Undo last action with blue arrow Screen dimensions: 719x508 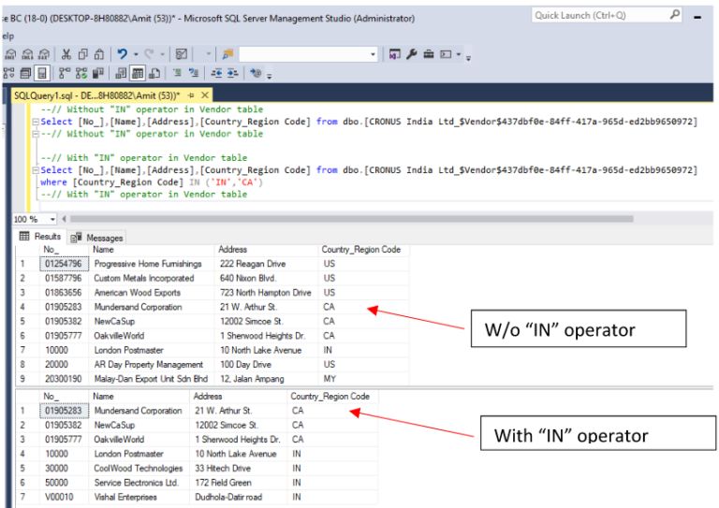tap(123, 54)
